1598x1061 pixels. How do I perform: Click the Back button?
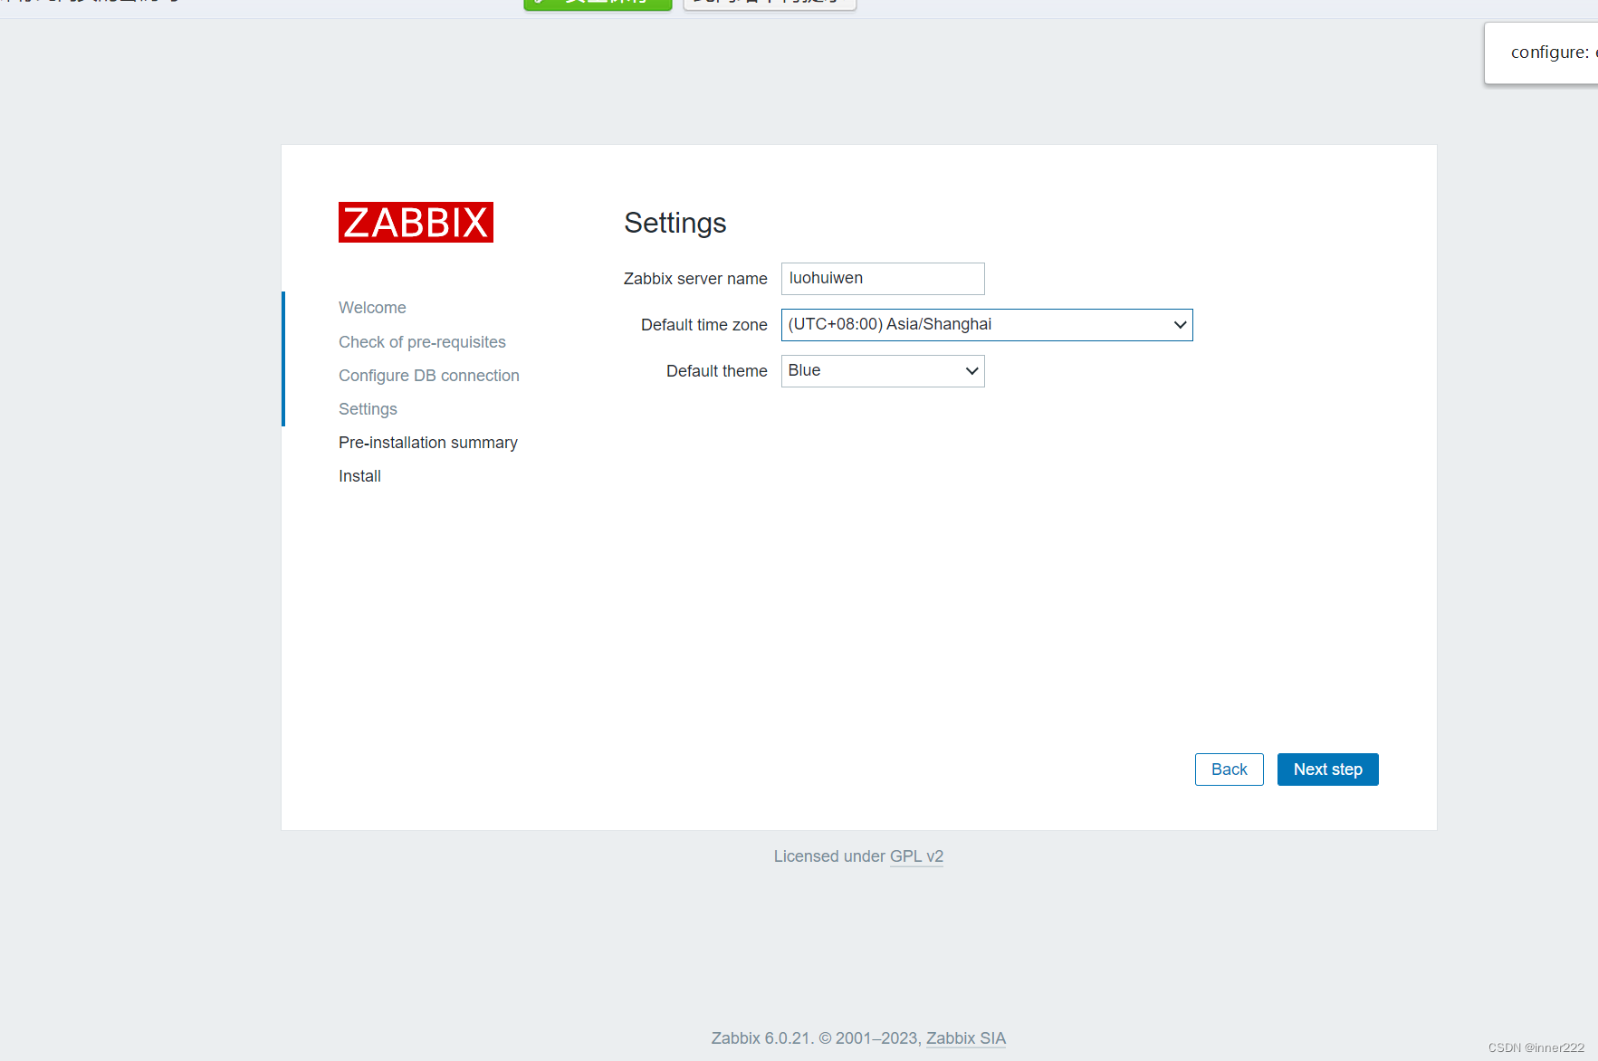click(x=1229, y=769)
